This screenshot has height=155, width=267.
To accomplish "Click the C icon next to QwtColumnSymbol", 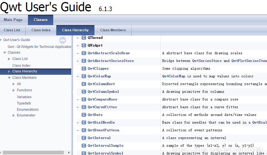I will coord(84,92).
